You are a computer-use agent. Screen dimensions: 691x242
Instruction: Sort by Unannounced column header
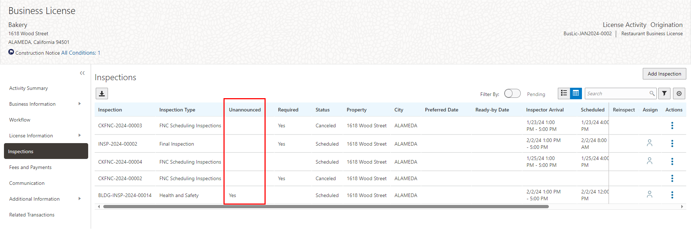coord(245,110)
